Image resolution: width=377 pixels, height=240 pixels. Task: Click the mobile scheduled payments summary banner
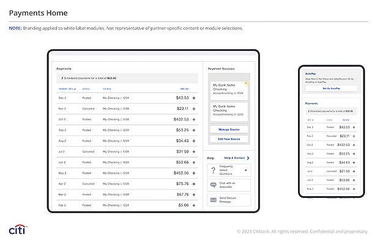(331, 111)
